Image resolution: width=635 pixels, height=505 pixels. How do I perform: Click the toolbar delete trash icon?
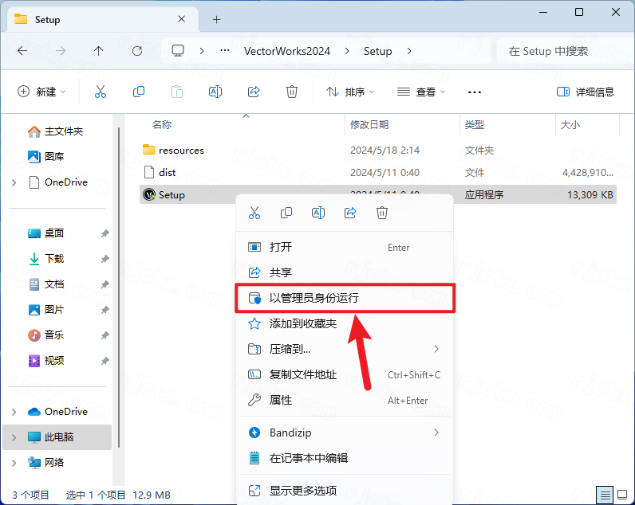point(292,92)
